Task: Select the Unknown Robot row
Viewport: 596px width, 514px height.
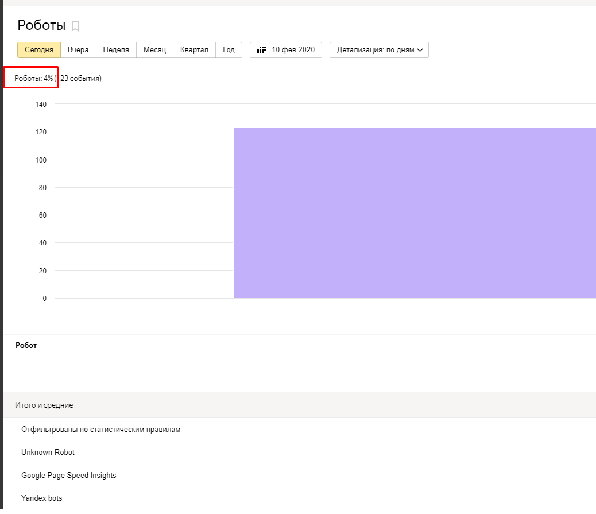Action: click(300, 452)
